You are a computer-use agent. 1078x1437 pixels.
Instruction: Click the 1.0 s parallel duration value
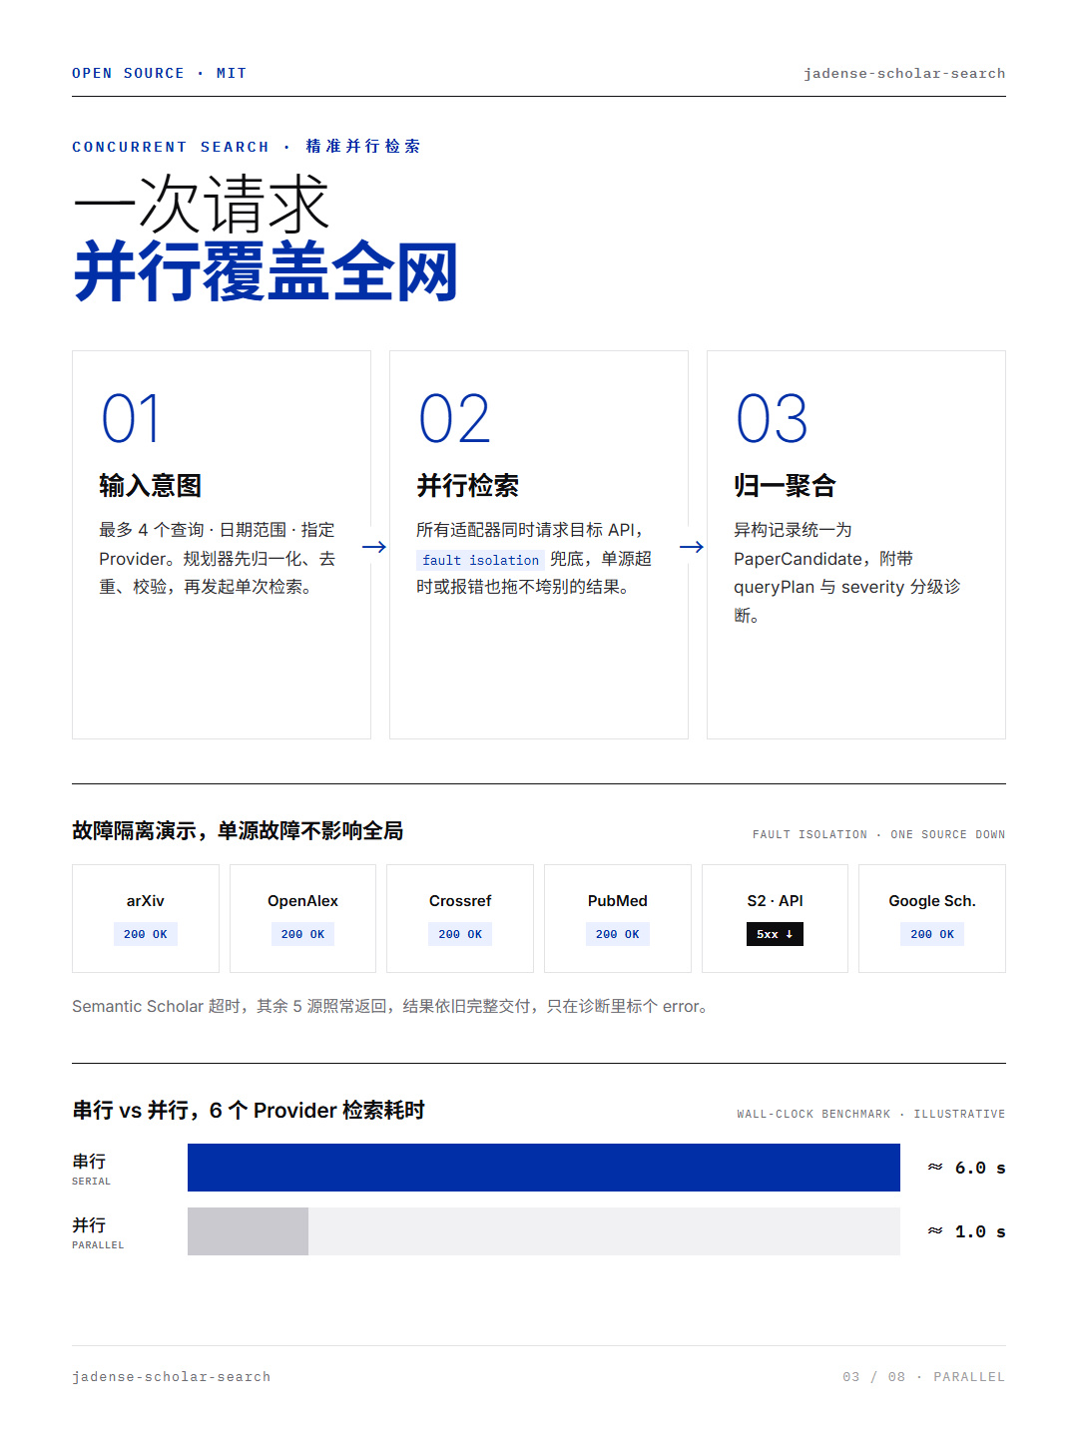pyautogui.click(x=980, y=1231)
